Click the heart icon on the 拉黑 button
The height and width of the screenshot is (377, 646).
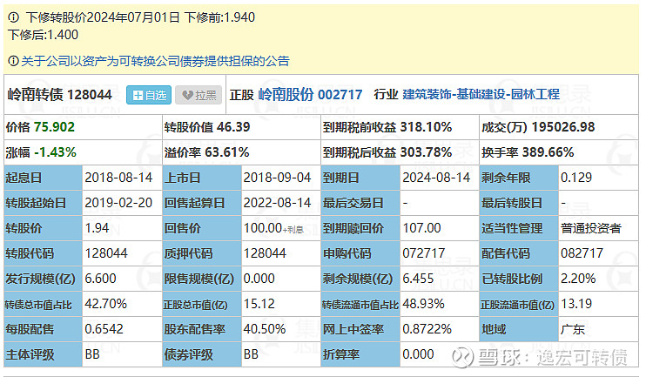point(187,96)
